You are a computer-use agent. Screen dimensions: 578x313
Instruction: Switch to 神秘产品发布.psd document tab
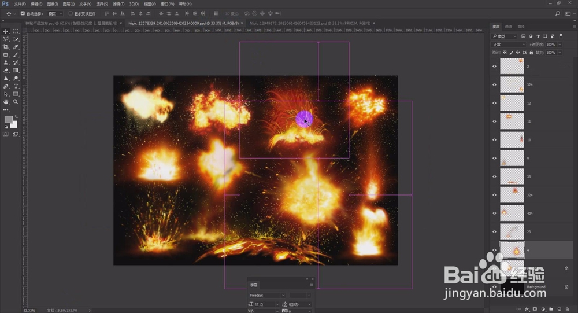[x=71, y=23]
